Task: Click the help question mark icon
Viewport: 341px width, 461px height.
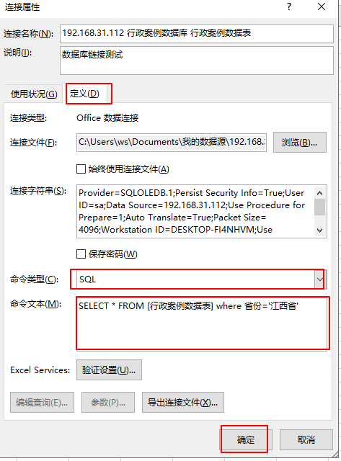Action: (289, 6)
